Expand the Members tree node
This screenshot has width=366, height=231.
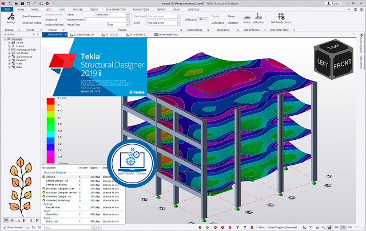[x=9, y=60]
